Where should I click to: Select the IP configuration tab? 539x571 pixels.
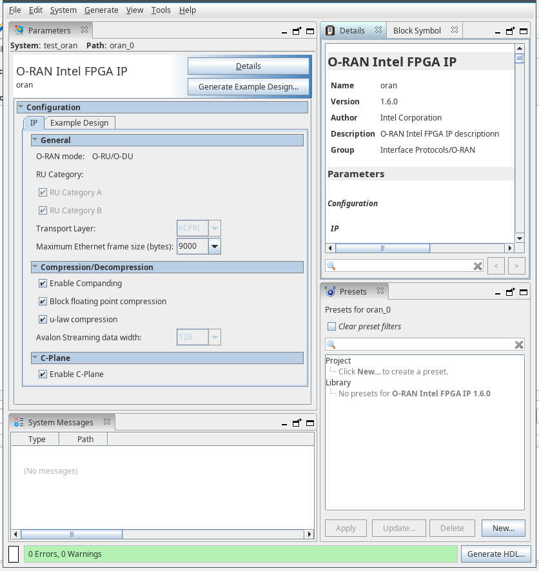(34, 122)
